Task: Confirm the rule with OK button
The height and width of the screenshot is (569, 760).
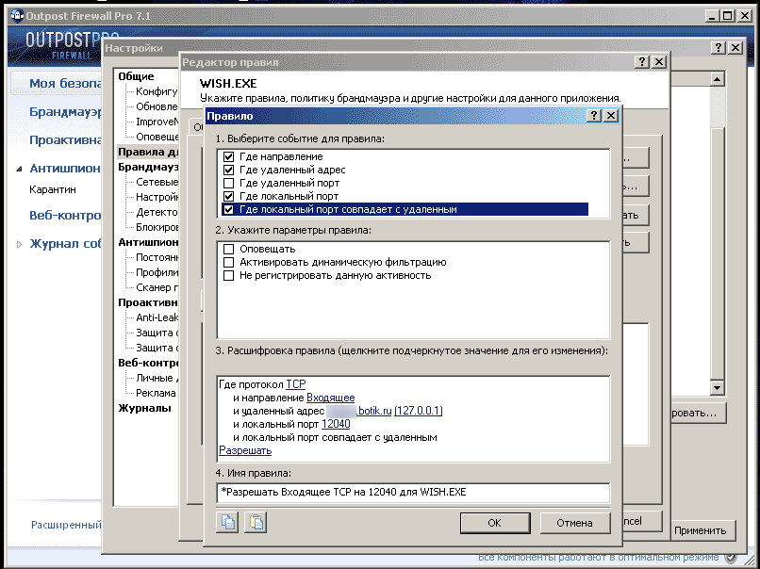Action: pyautogui.click(x=494, y=523)
